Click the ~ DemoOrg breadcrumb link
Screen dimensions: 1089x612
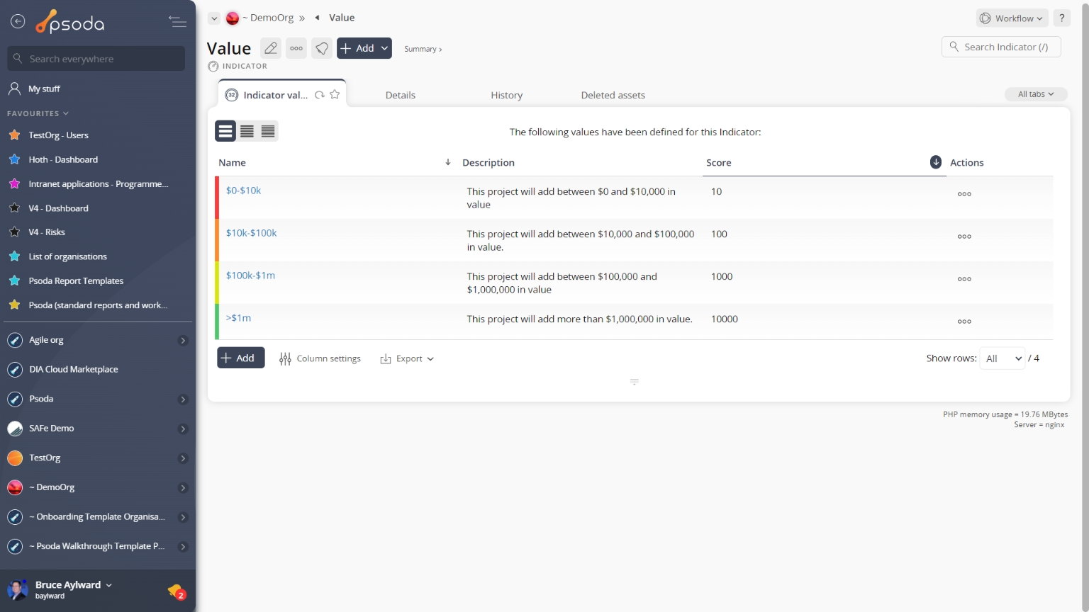[268, 18]
